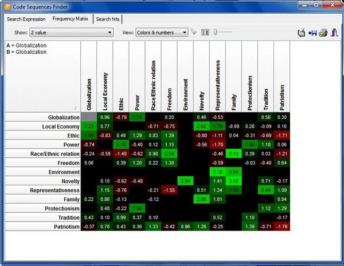
Task: Click the open book export icon
Action: [x=302, y=33]
